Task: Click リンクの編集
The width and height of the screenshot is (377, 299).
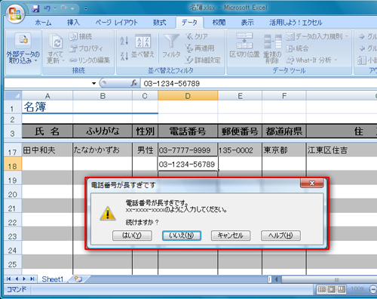Action: click(90, 60)
